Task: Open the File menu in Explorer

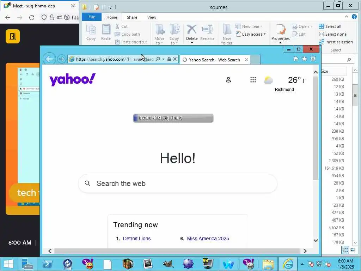Action: 92,17
